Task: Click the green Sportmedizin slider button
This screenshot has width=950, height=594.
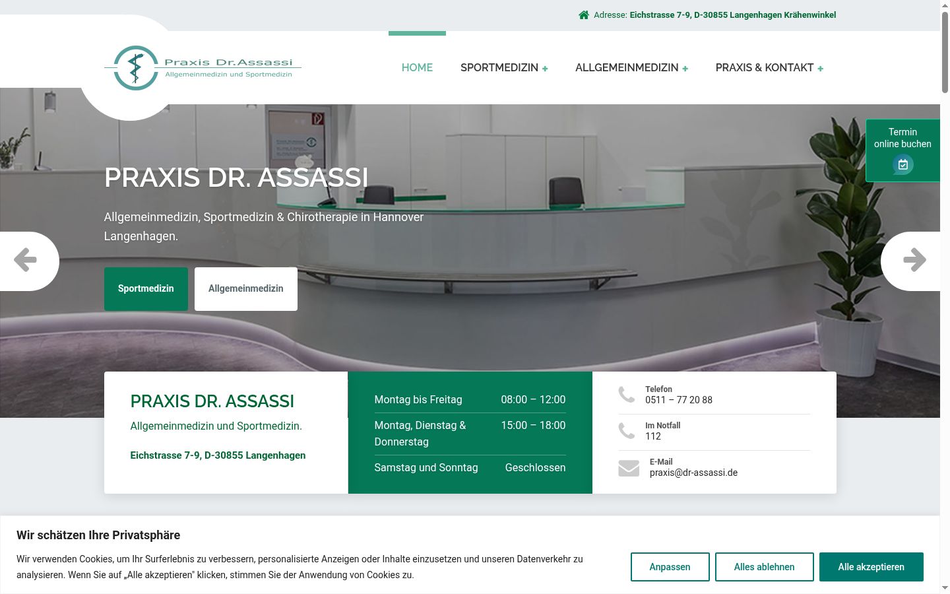Action: [x=146, y=289]
